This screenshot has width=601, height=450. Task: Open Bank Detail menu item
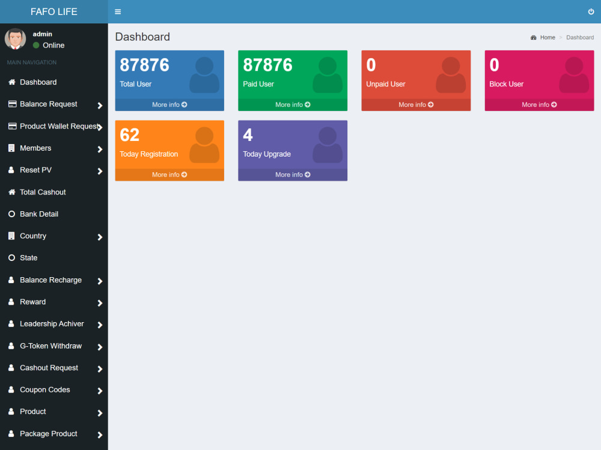click(53, 214)
